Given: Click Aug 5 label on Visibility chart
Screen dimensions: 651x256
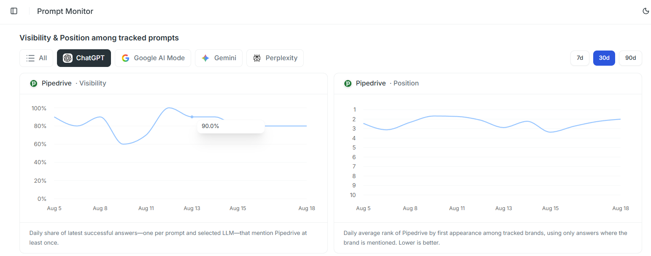Looking at the screenshot, I should (x=54, y=208).
